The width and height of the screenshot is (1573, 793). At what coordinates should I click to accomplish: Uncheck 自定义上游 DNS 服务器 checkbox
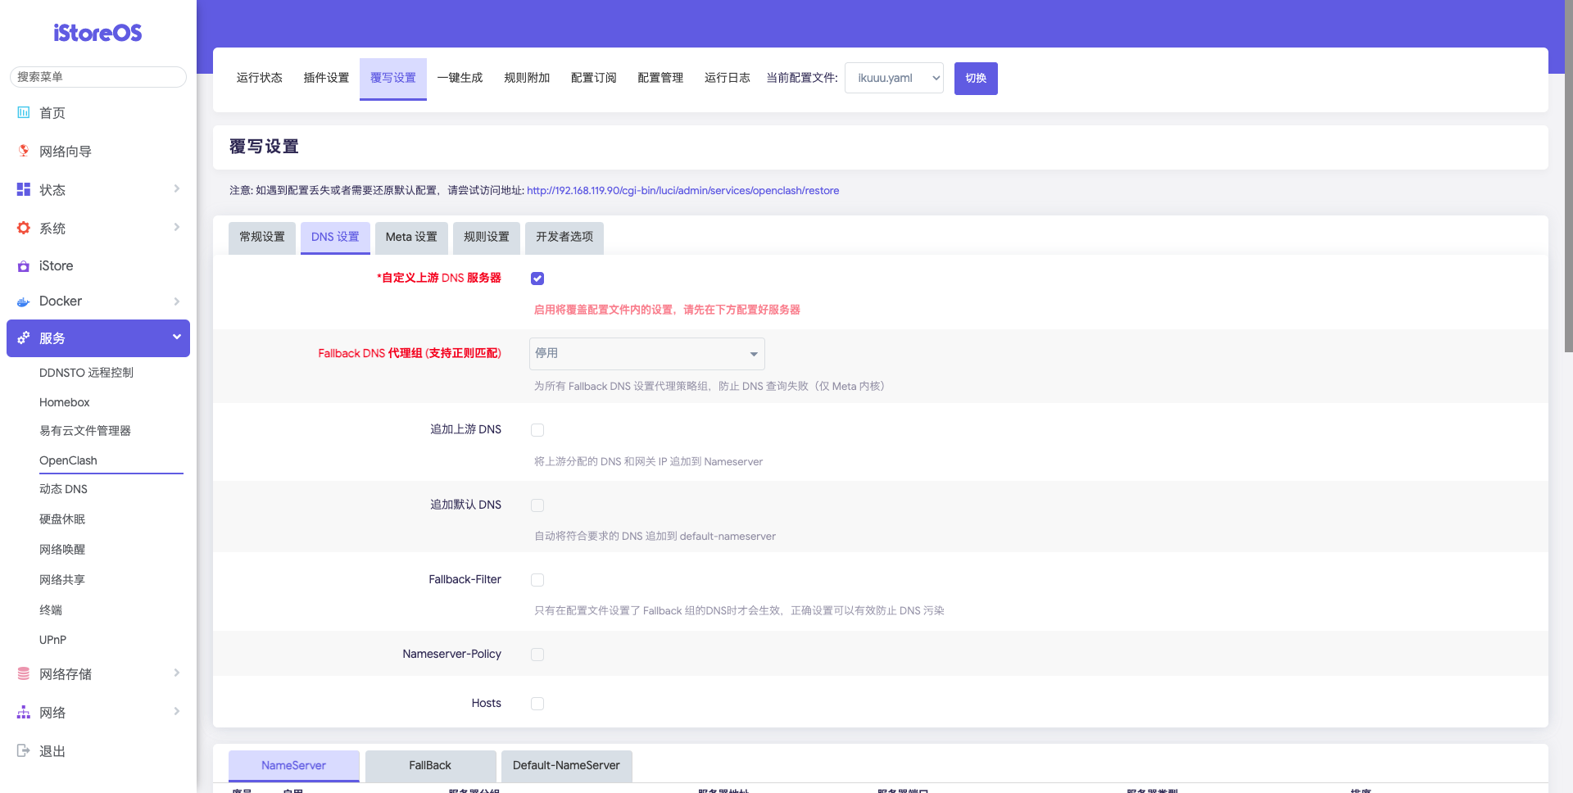click(x=537, y=279)
